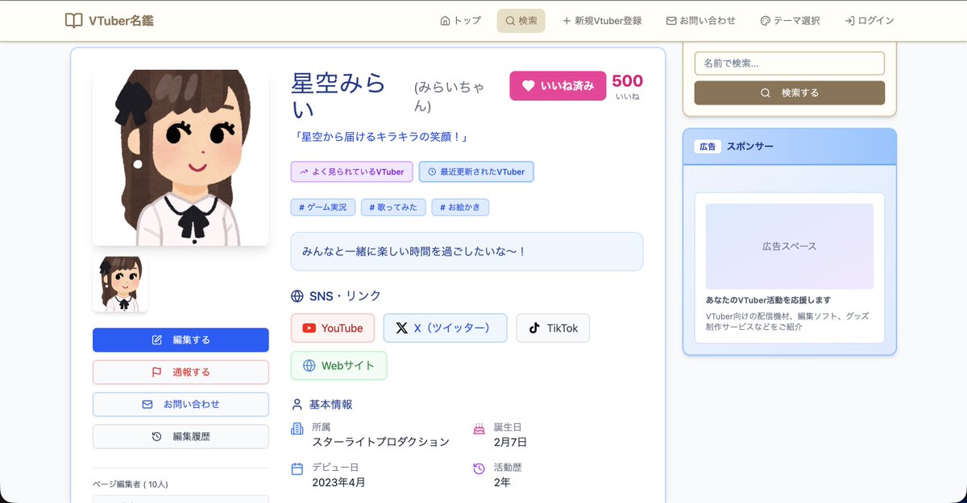The height and width of the screenshot is (503, 967).
Task: Open the テーマ選択 theme menu
Action: tap(790, 21)
